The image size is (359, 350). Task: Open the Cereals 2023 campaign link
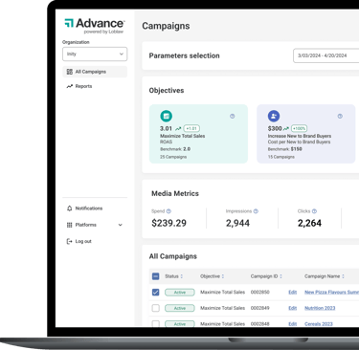point(319,323)
